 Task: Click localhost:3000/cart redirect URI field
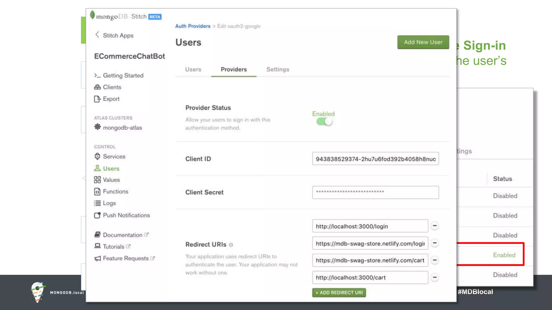(x=370, y=277)
